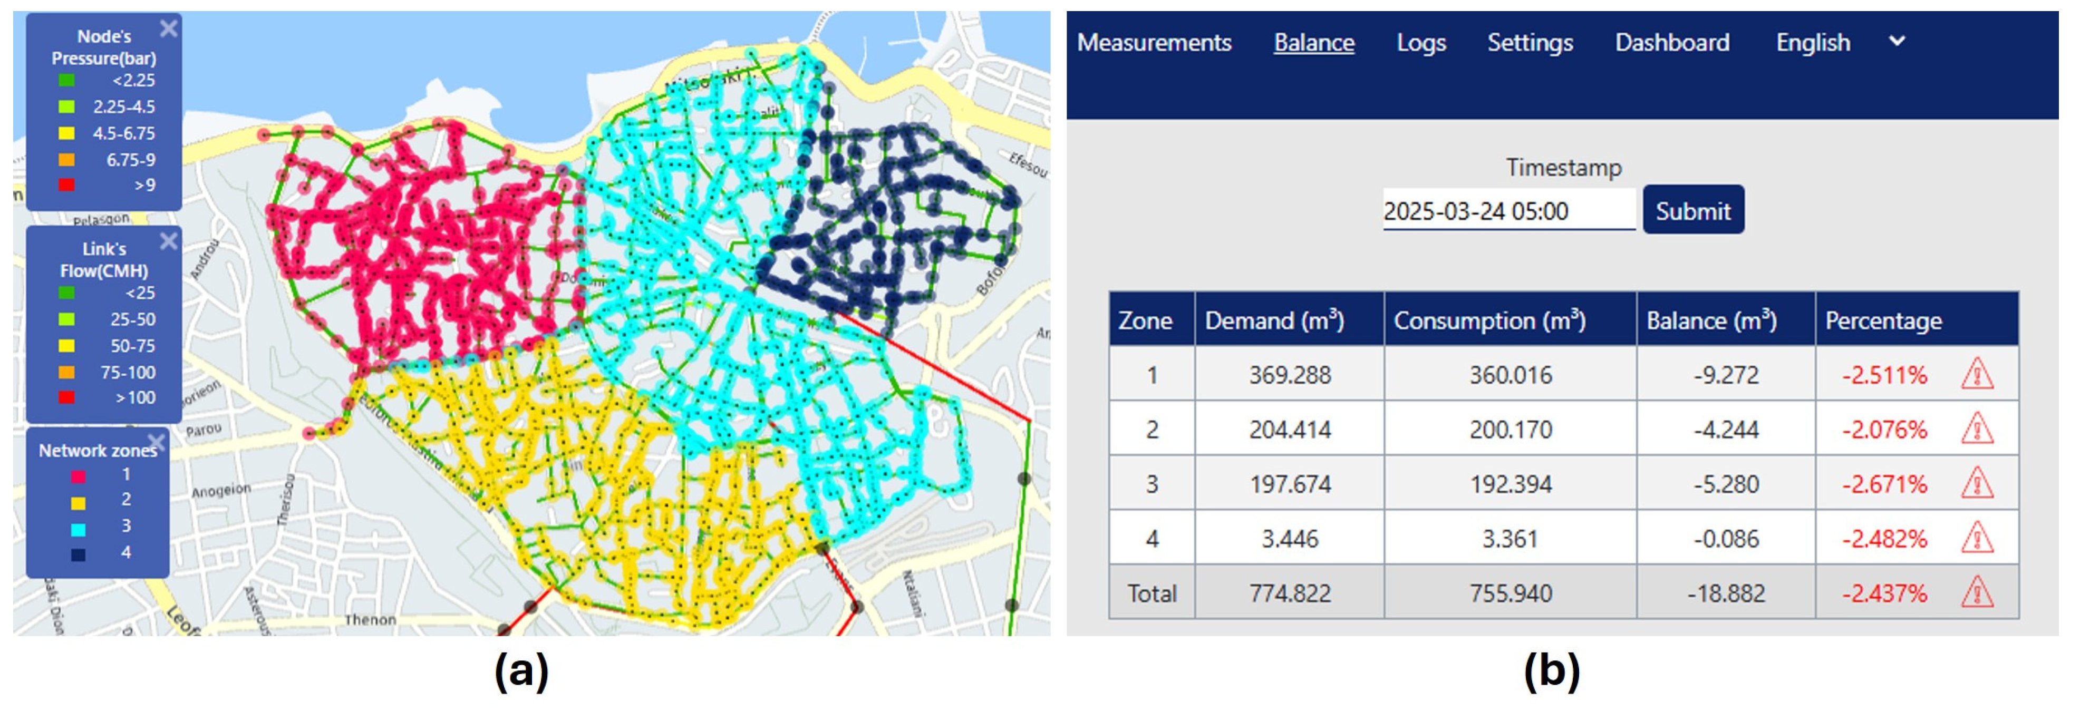This screenshot has height=711, width=2080.
Task: Expand language dropdown chevron arrow
Action: coord(1898,41)
